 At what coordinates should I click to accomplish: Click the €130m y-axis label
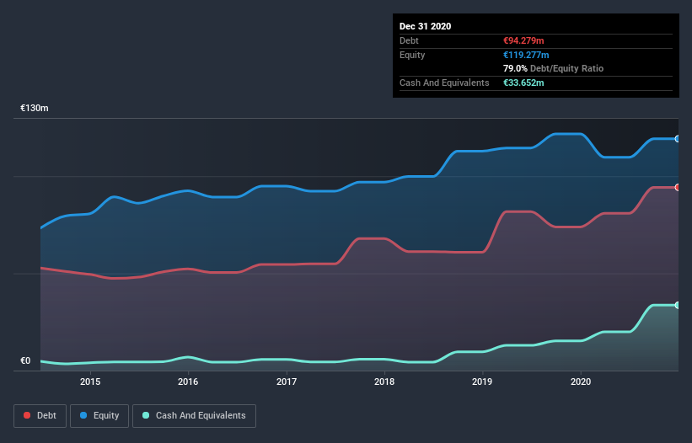point(35,108)
